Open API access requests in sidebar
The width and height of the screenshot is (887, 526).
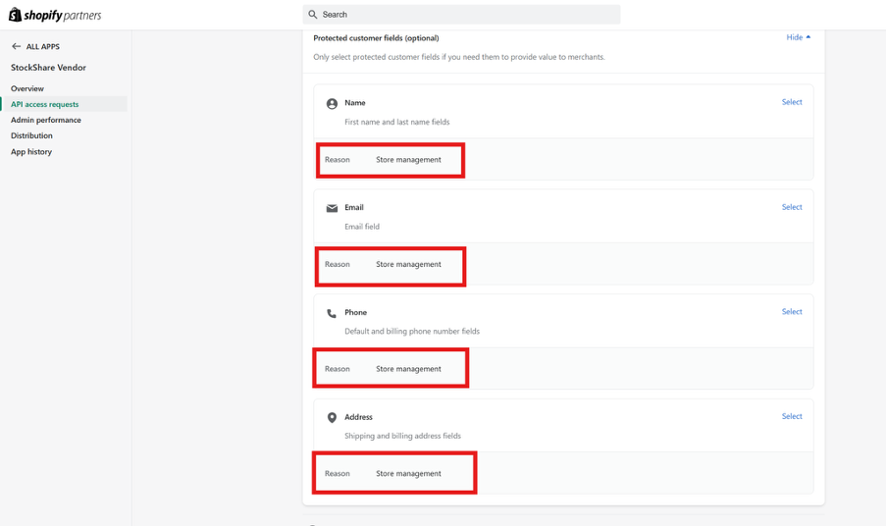(45, 104)
